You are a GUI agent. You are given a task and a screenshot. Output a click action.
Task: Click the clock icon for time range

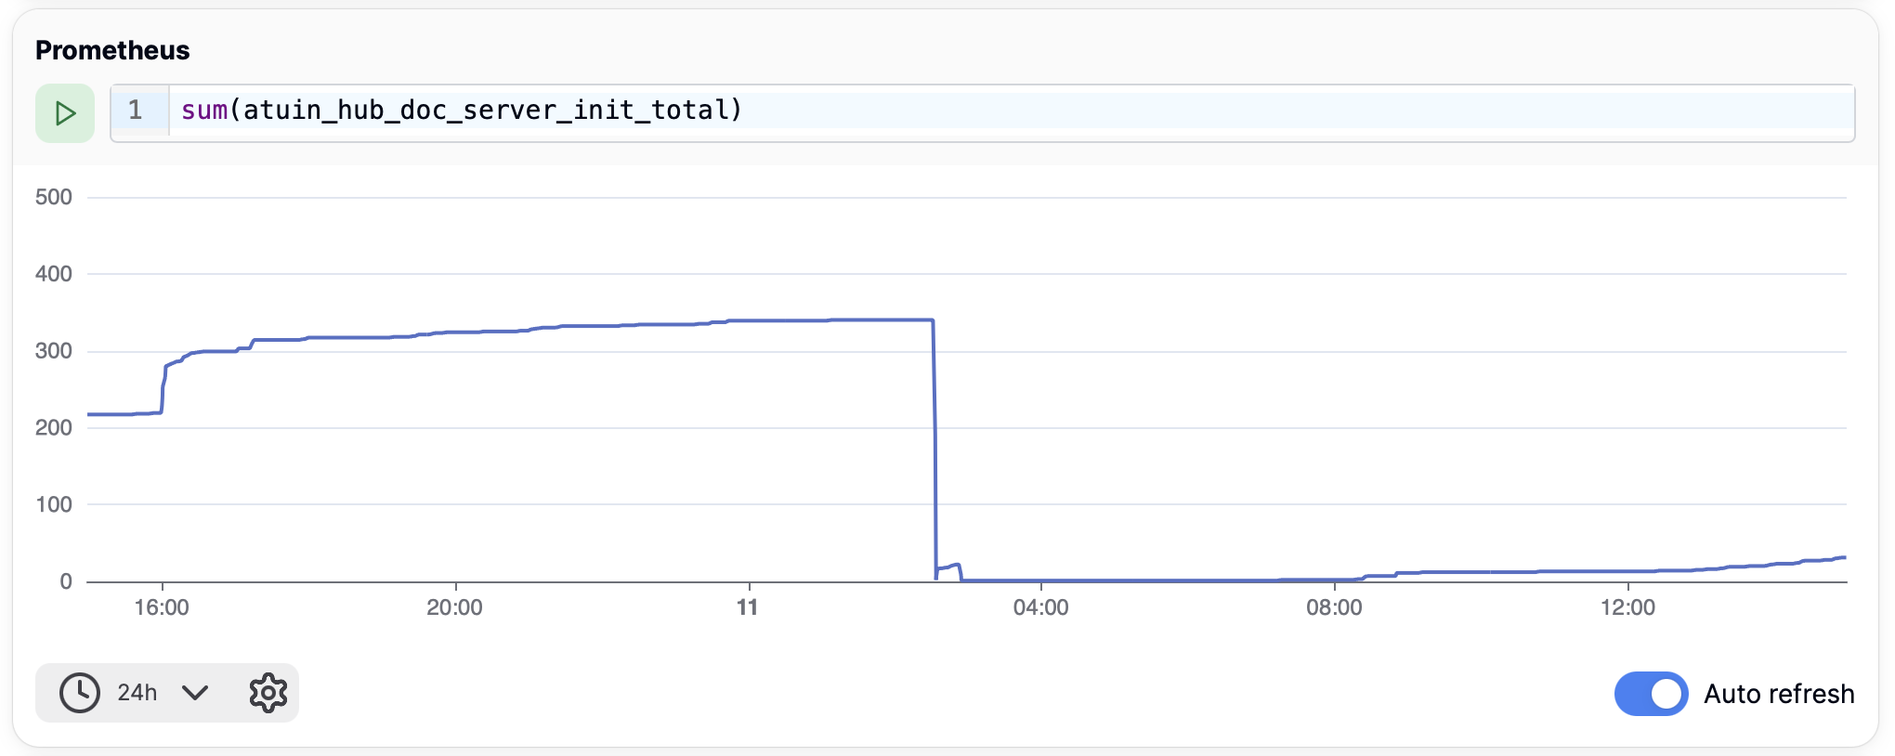(x=80, y=693)
